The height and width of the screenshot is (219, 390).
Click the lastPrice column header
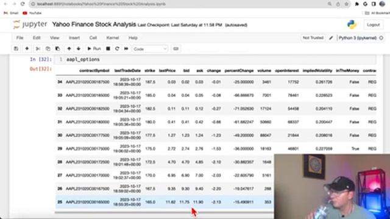click(167, 71)
